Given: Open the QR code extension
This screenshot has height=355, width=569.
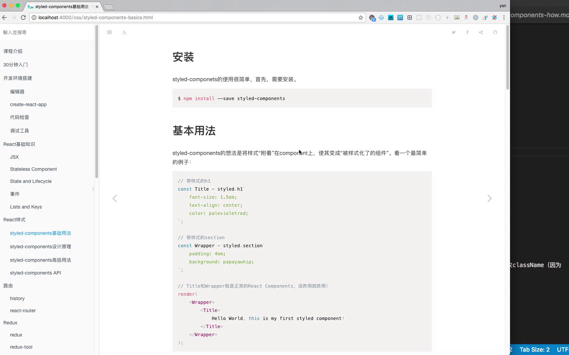Looking at the screenshot, I should pyautogui.click(x=400, y=18).
